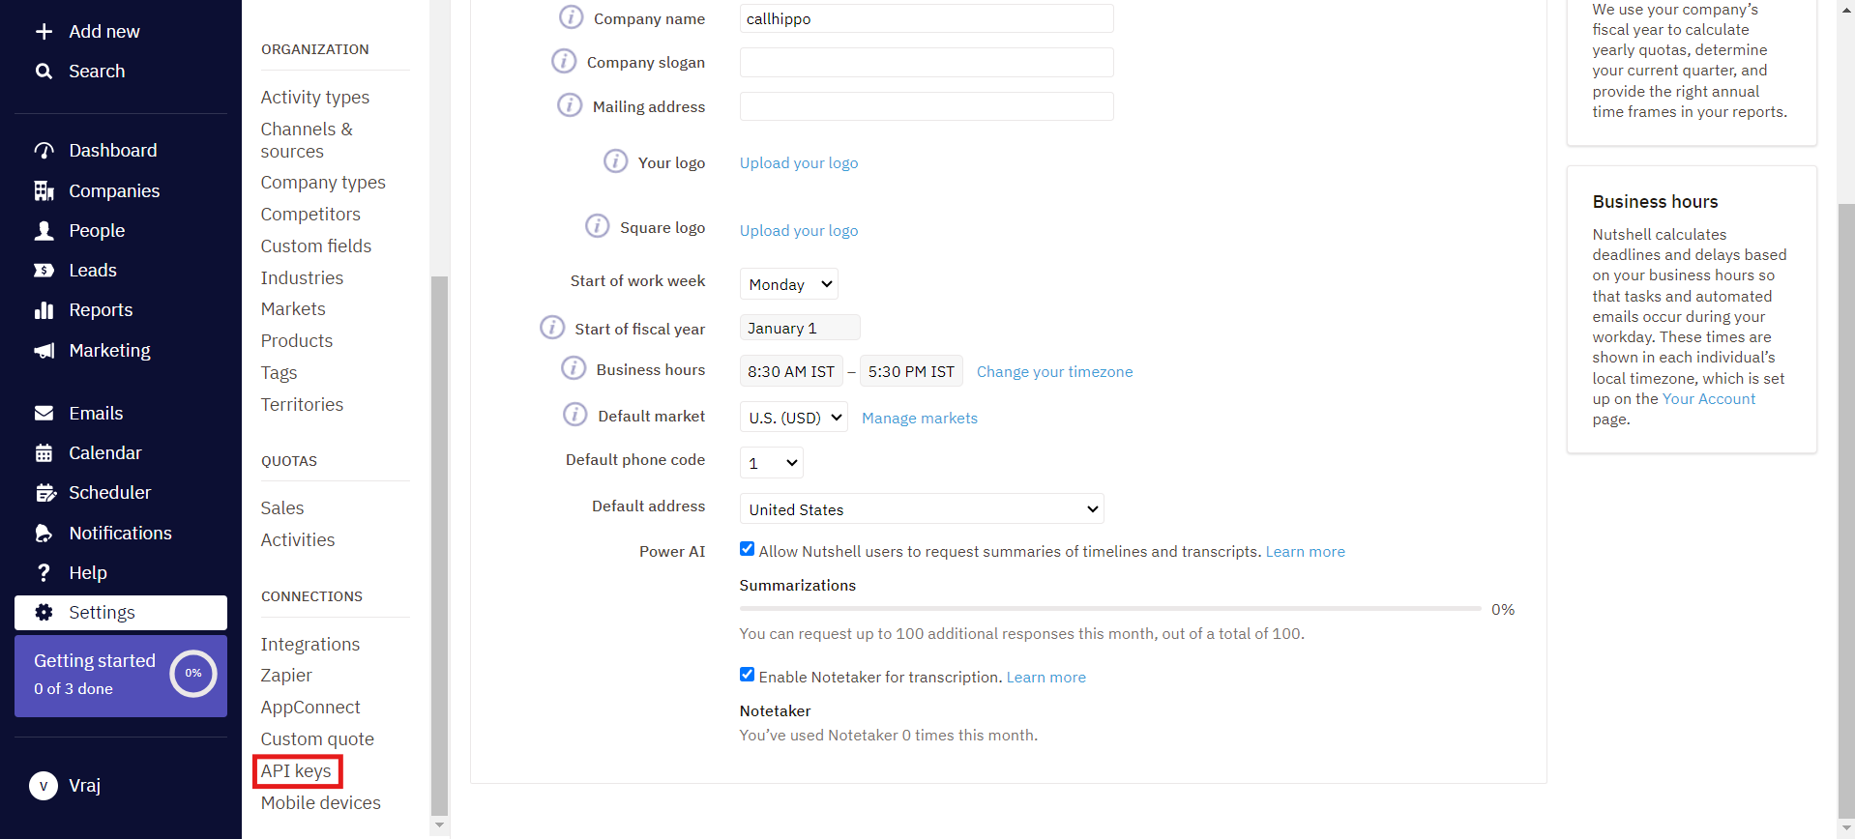Click the info icon beside Default market

click(575, 414)
